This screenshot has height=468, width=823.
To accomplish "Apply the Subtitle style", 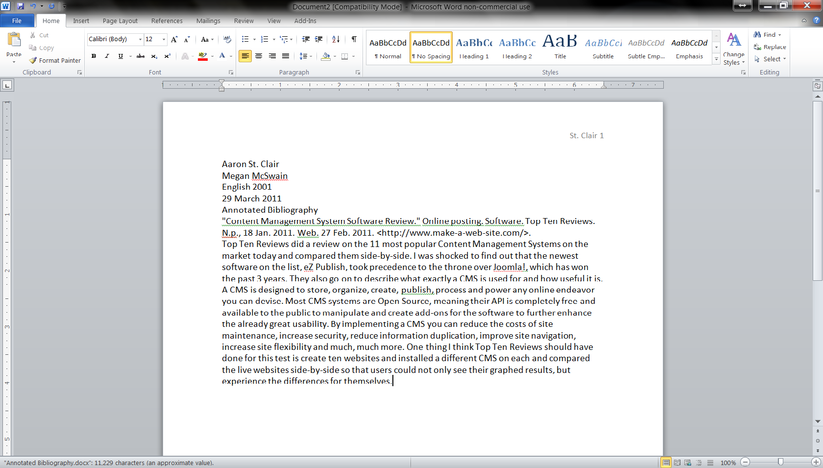I will (603, 48).
